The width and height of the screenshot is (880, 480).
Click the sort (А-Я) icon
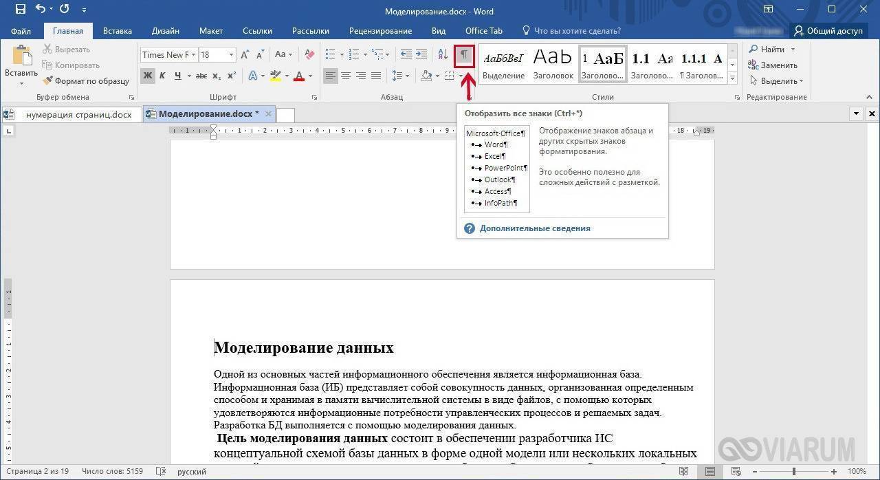(x=443, y=55)
